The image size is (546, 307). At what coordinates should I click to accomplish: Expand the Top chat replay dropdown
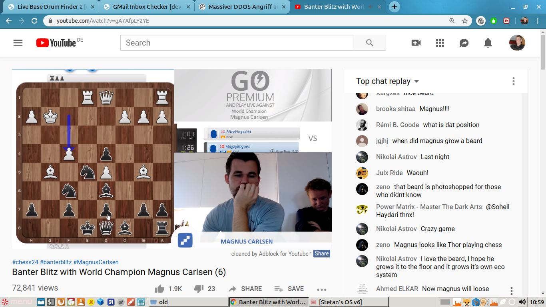[x=416, y=81]
